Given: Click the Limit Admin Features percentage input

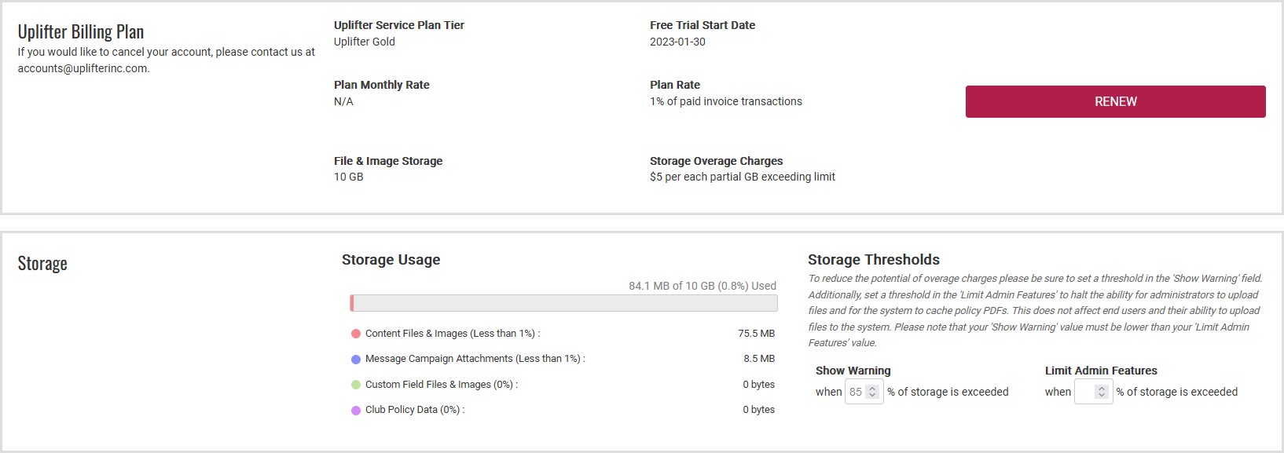Looking at the screenshot, I should tap(1093, 392).
